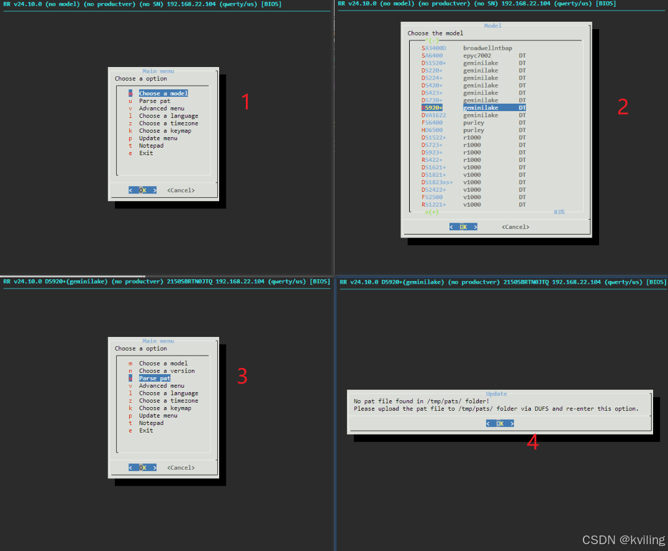Choose the DS1621+ v1000 model
668x551 pixels.
pyautogui.click(x=473, y=168)
